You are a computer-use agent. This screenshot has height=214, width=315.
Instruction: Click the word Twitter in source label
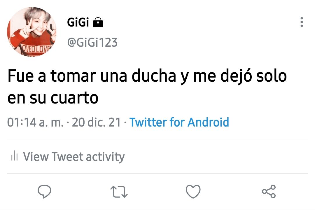[x=148, y=122]
